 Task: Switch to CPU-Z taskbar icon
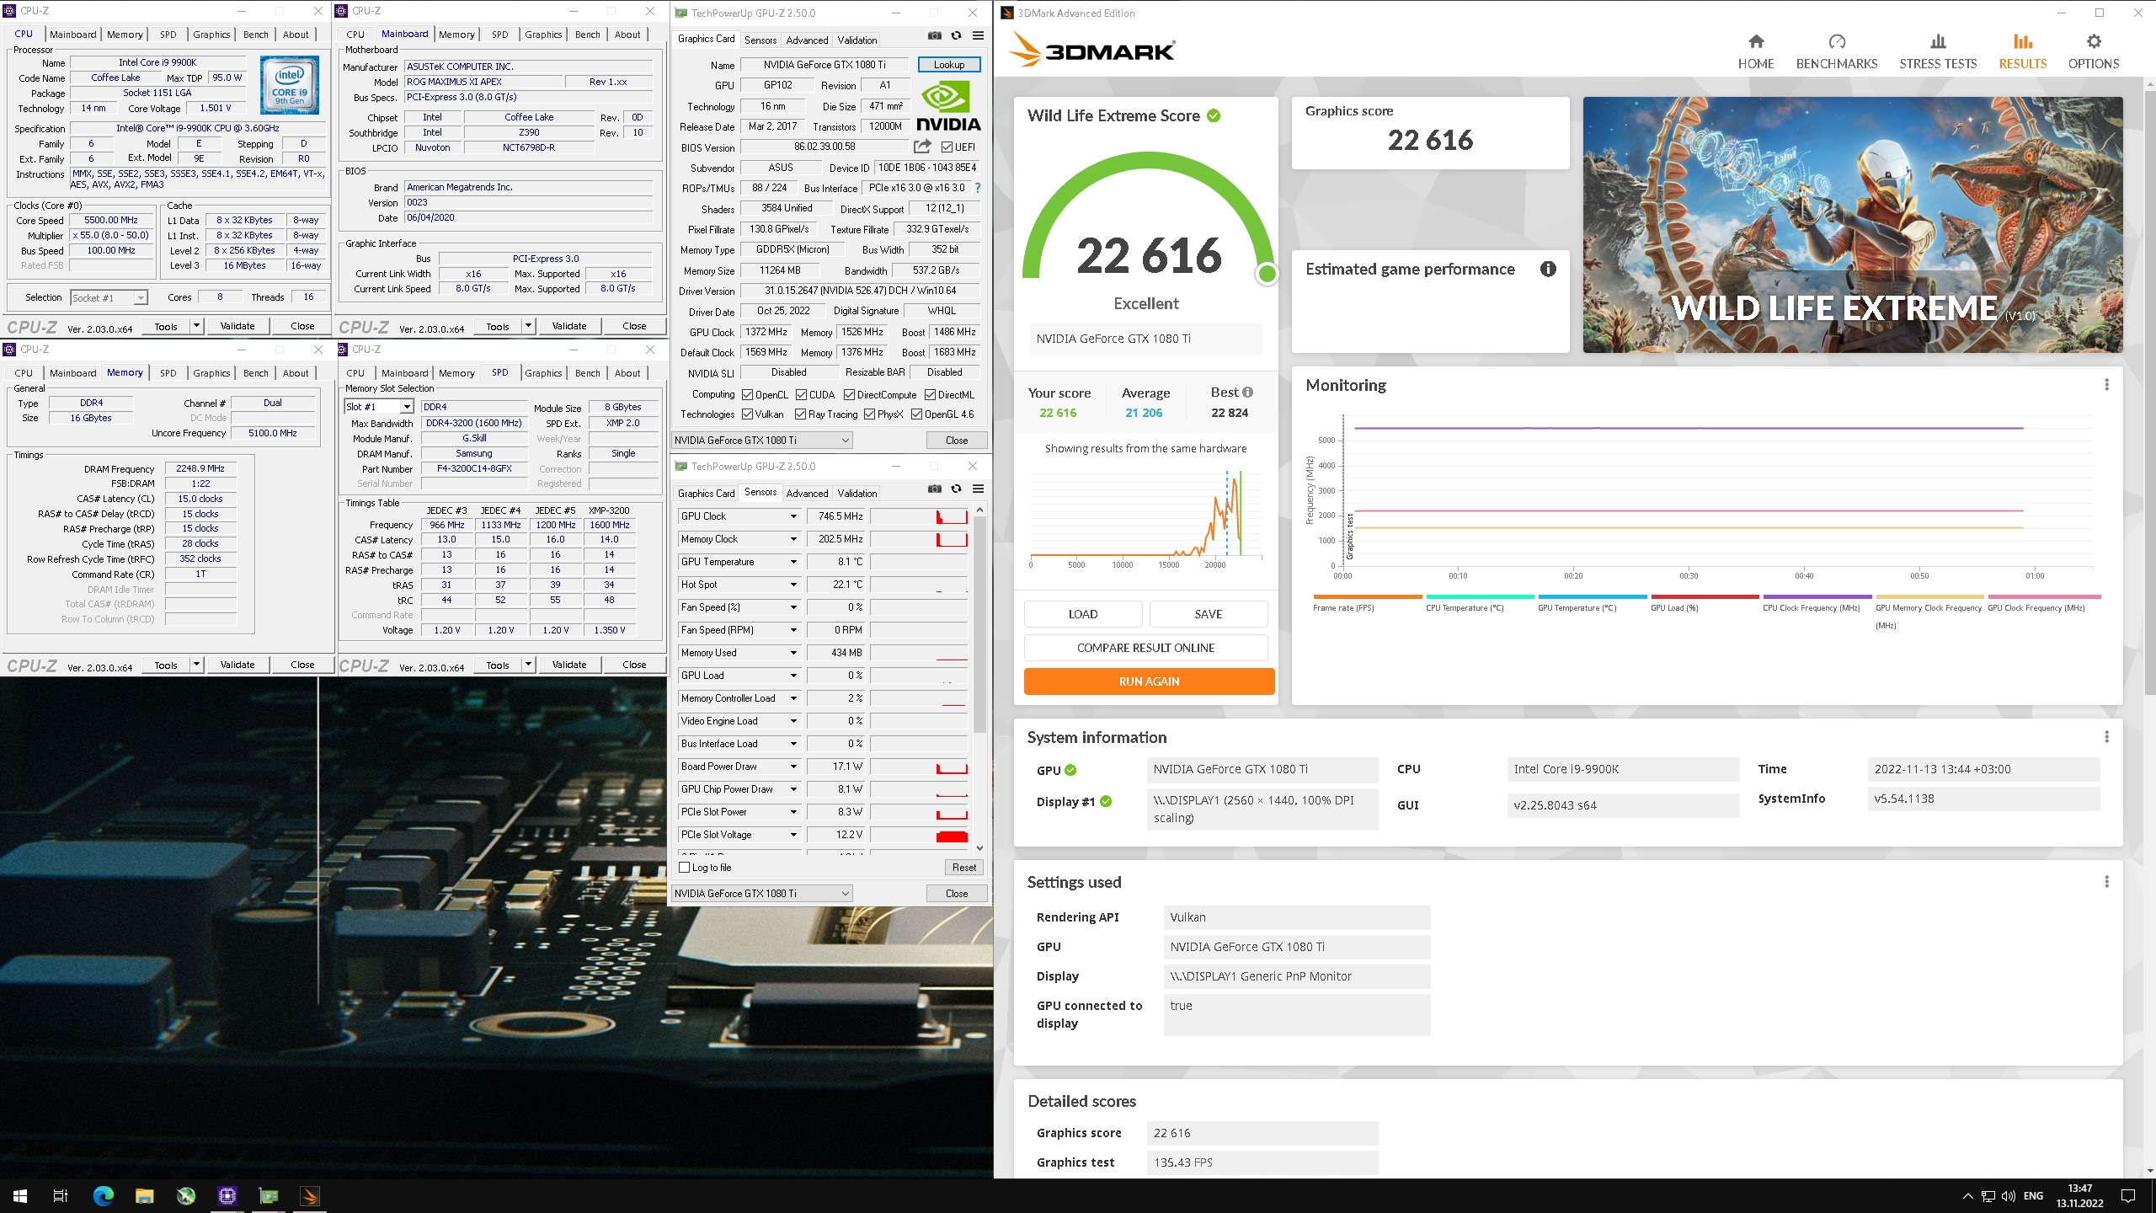(x=227, y=1196)
